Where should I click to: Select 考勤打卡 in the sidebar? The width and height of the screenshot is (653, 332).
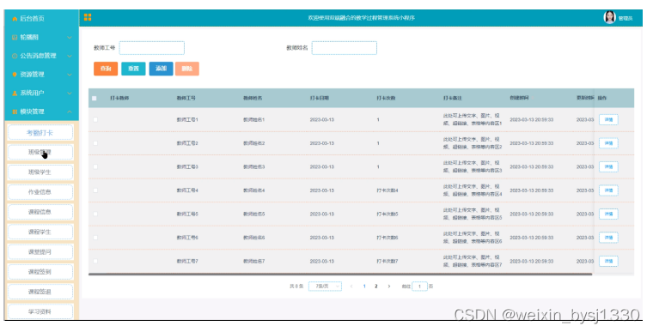click(x=40, y=133)
